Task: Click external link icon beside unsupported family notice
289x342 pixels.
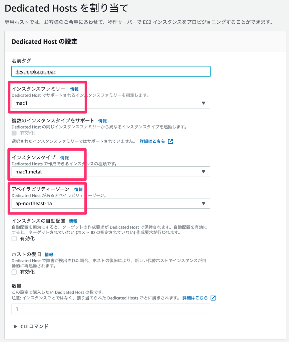Action: pos(171,141)
